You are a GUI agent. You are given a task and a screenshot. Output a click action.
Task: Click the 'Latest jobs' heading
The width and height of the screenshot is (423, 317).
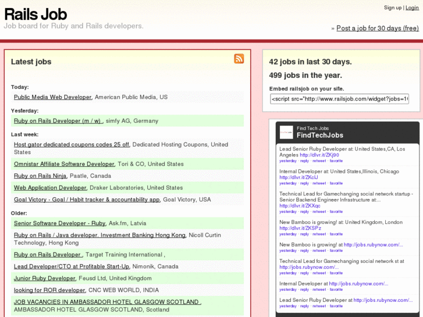(x=31, y=62)
